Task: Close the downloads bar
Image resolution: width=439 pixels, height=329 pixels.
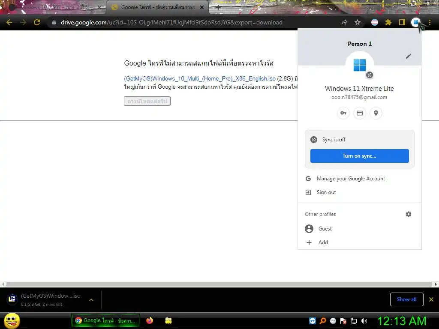Action: (431, 299)
